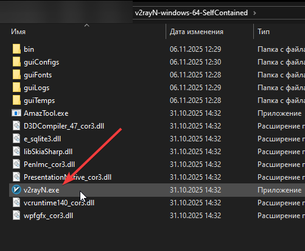Select the PresentationNative_cor3.dll modification date
305x251 pixels.
[x=195, y=177]
